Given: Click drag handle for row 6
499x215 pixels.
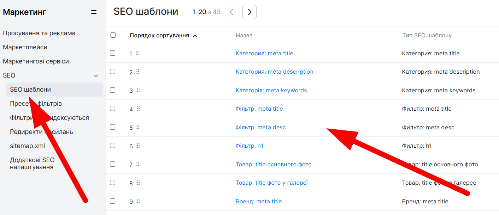Looking at the screenshot, I should tap(138, 146).
